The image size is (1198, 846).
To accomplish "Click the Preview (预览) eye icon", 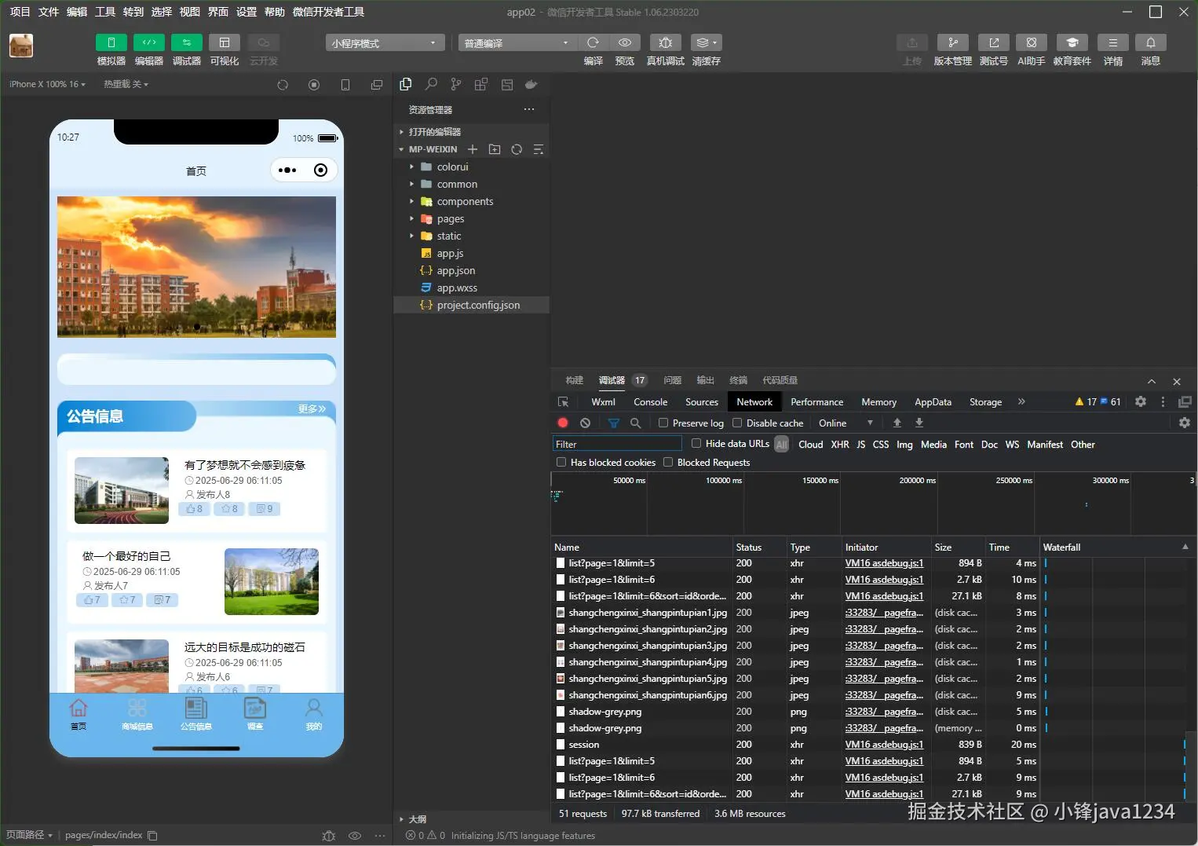I will 625,42.
